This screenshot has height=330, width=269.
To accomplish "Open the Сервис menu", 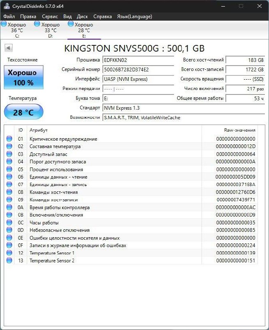I will point(50,16).
